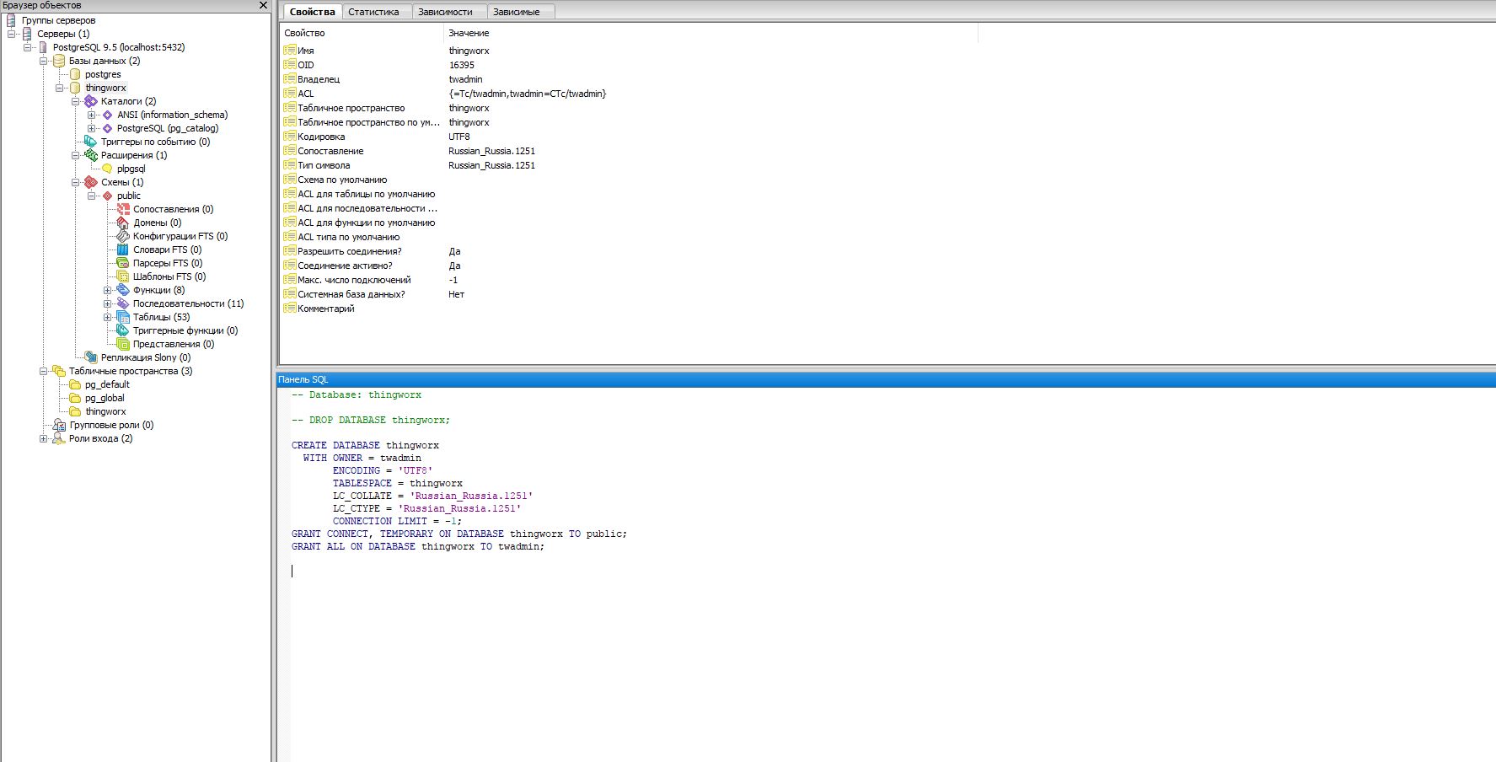Viewport: 1496px width, 762px height.
Task: Click the Login Roles (2) icon
Action: [x=59, y=438]
